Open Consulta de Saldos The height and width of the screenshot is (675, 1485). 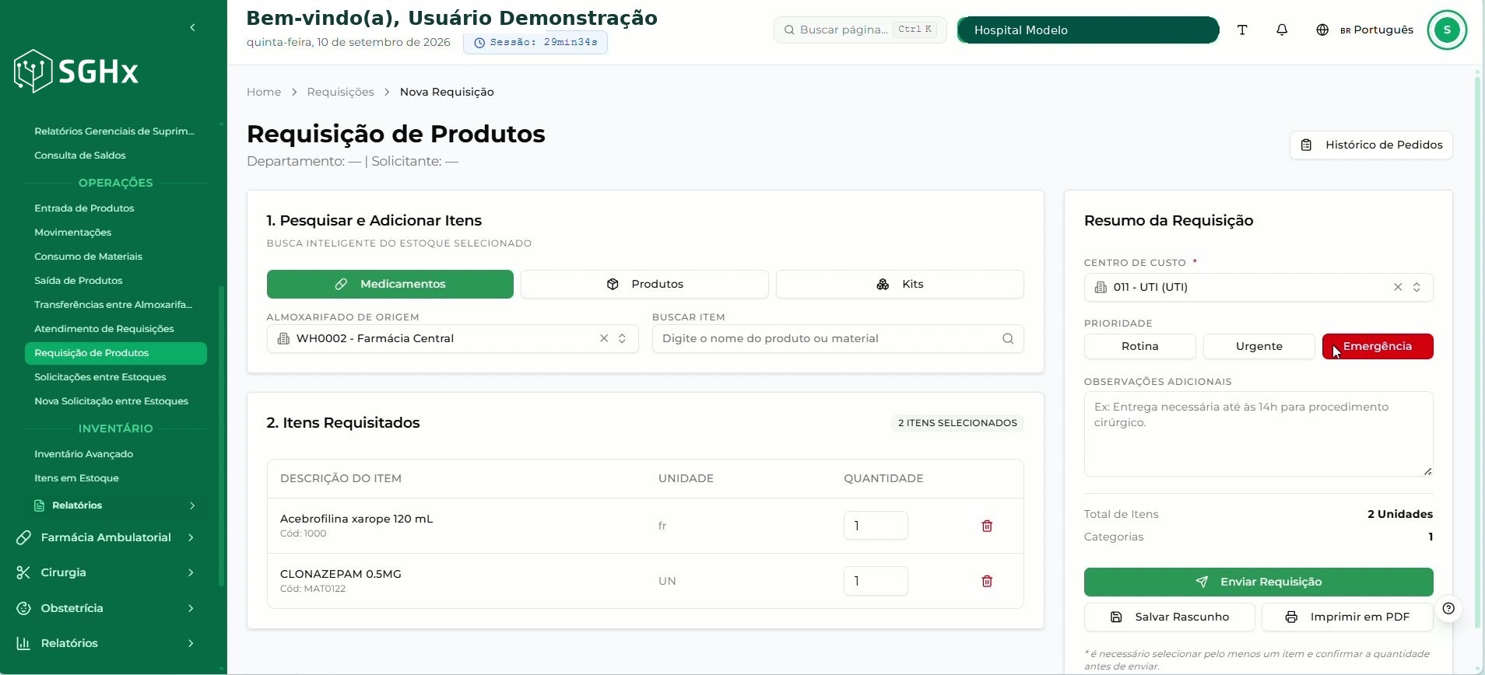click(80, 156)
